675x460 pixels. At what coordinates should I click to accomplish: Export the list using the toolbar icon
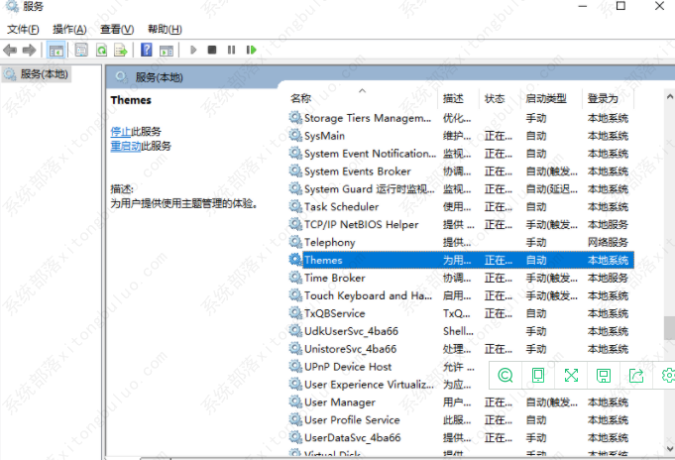click(x=121, y=50)
